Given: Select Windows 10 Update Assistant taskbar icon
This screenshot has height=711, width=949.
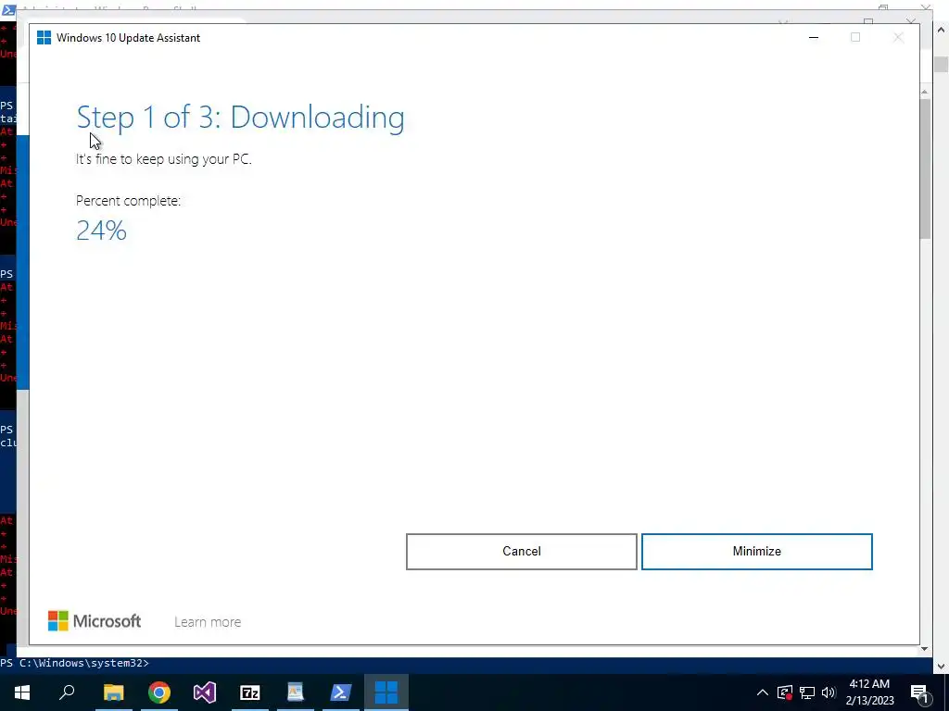Looking at the screenshot, I should click(x=386, y=692).
